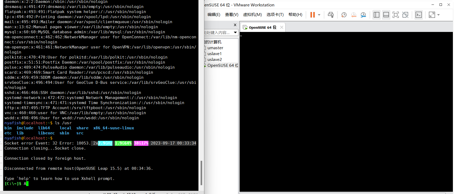
Task: Click the orange Pause virtual machine icon
Action: (312, 15)
